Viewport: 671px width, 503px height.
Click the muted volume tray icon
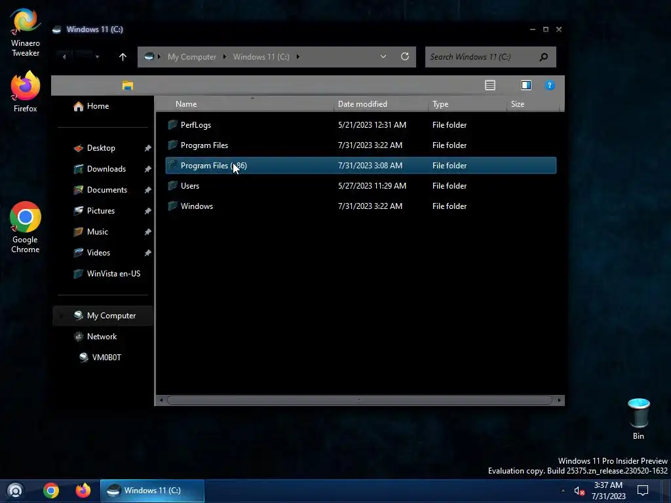579,491
